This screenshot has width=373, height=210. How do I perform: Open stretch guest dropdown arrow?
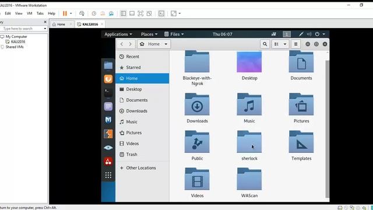(x=180, y=13)
